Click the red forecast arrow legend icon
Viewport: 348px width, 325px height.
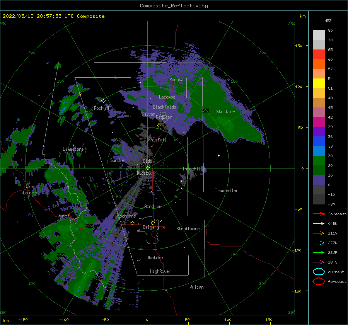click(319, 214)
